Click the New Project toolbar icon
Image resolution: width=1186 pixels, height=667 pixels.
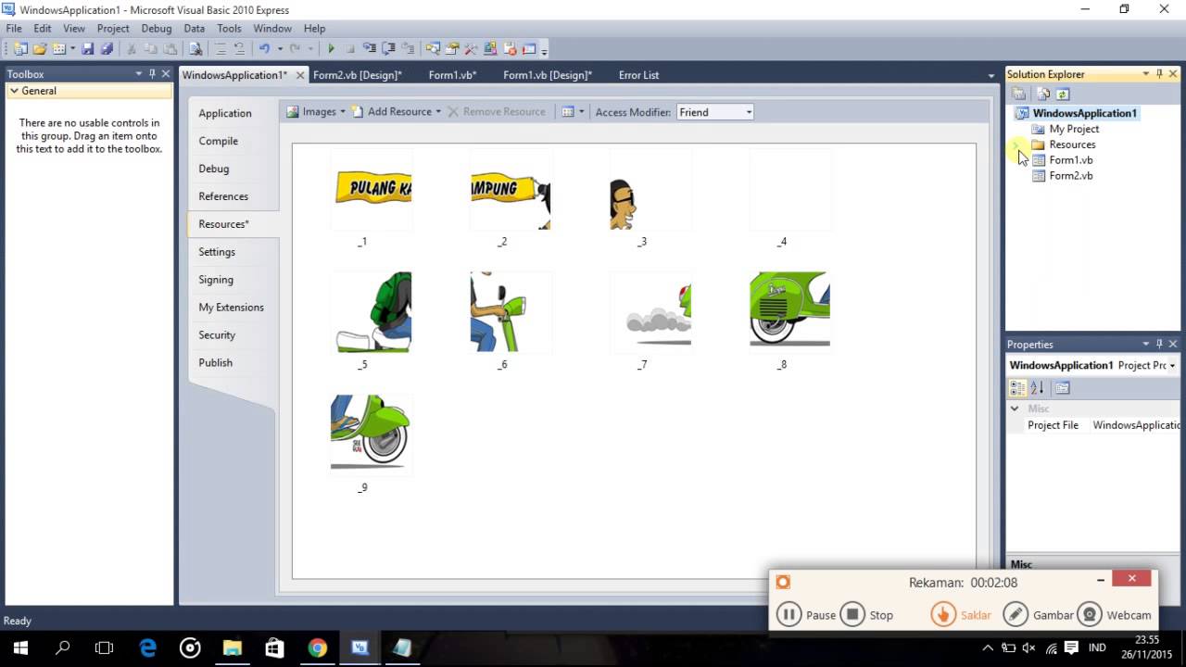pos(20,49)
